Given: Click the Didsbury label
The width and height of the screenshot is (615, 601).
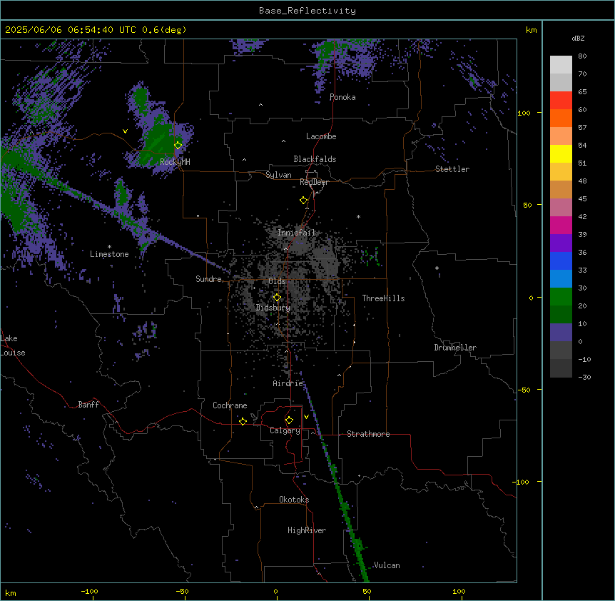Looking at the screenshot, I should pyautogui.click(x=273, y=308).
